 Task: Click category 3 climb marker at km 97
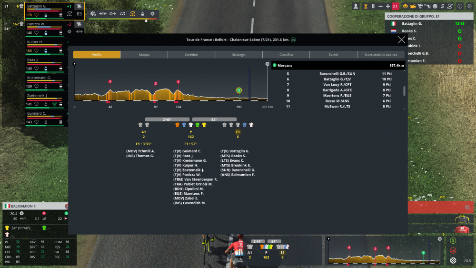[x=156, y=83]
